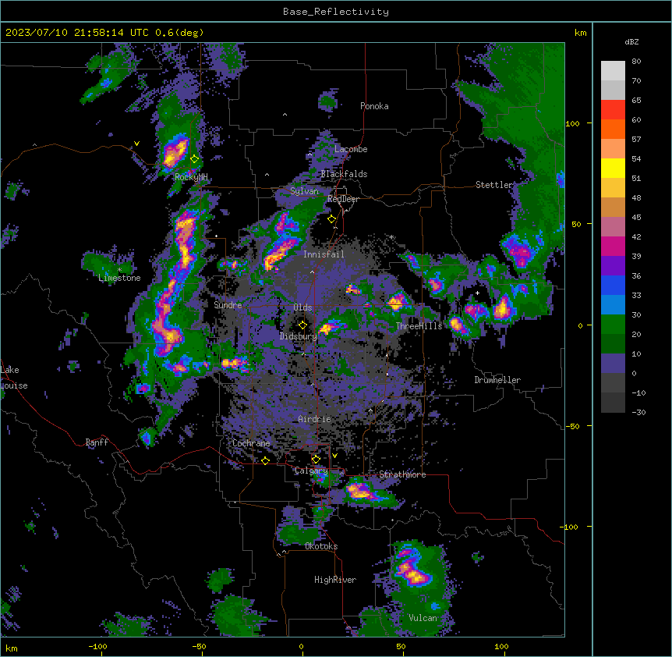Click the Airdrie label
The image size is (672, 657).
coord(315,419)
